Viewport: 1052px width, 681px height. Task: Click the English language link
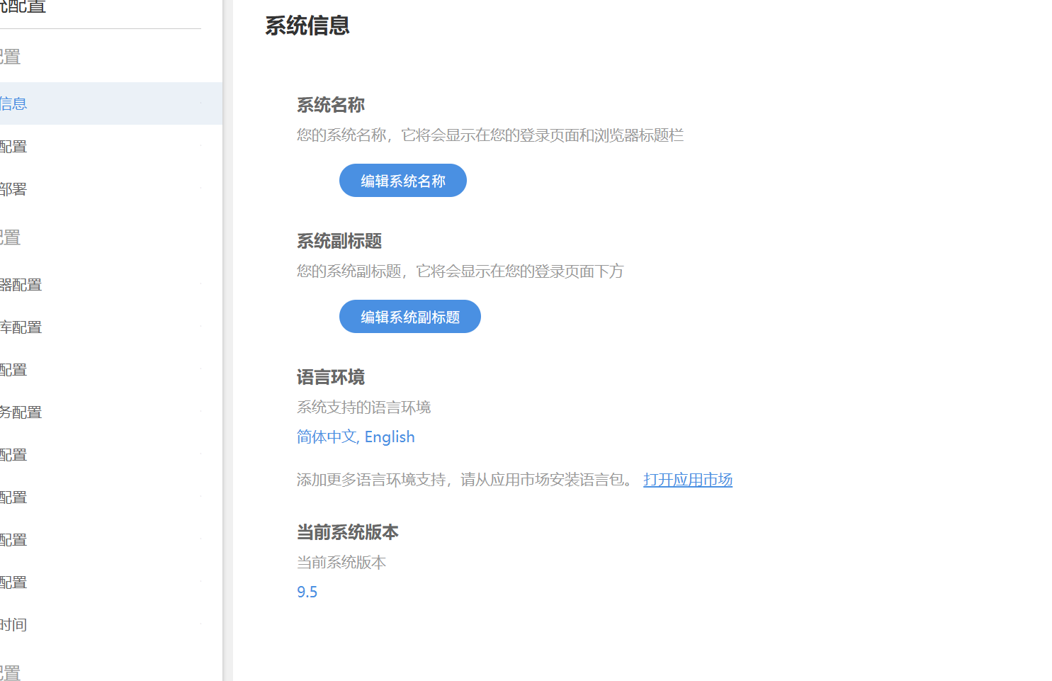pyautogui.click(x=390, y=437)
